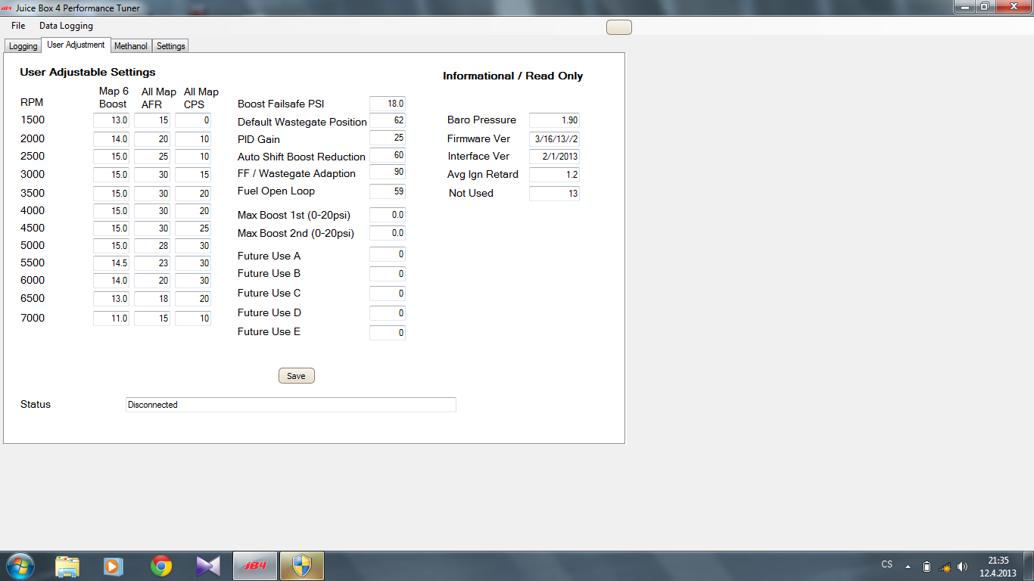Open the Data Logging menu
Screen dimensions: 1034x581
(x=66, y=26)
